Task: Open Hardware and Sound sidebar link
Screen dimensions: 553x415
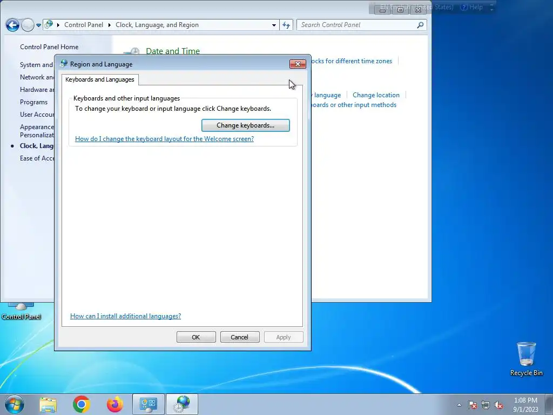Action: [x=37, y=90]
